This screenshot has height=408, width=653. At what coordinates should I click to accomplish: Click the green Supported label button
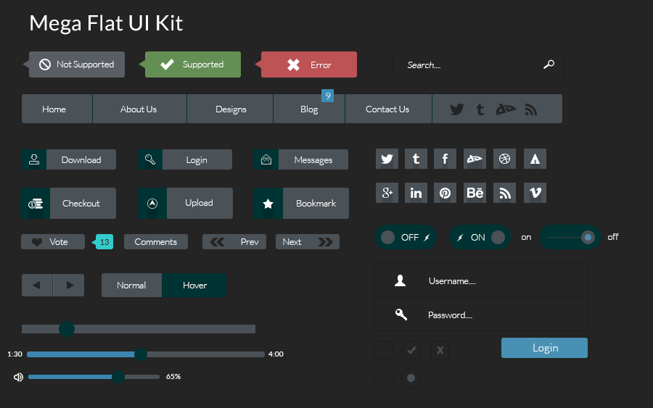coord(192,64)
